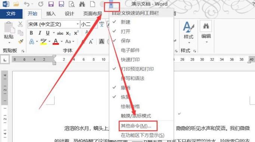Screen dimensions: 255x142
Task: Open the underline style dropdown arrow
Action: coord(54,33)
